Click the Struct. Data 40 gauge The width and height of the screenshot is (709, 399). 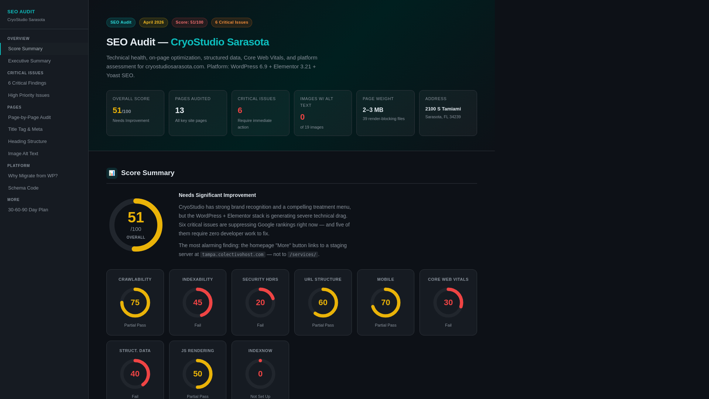[135, 374]
